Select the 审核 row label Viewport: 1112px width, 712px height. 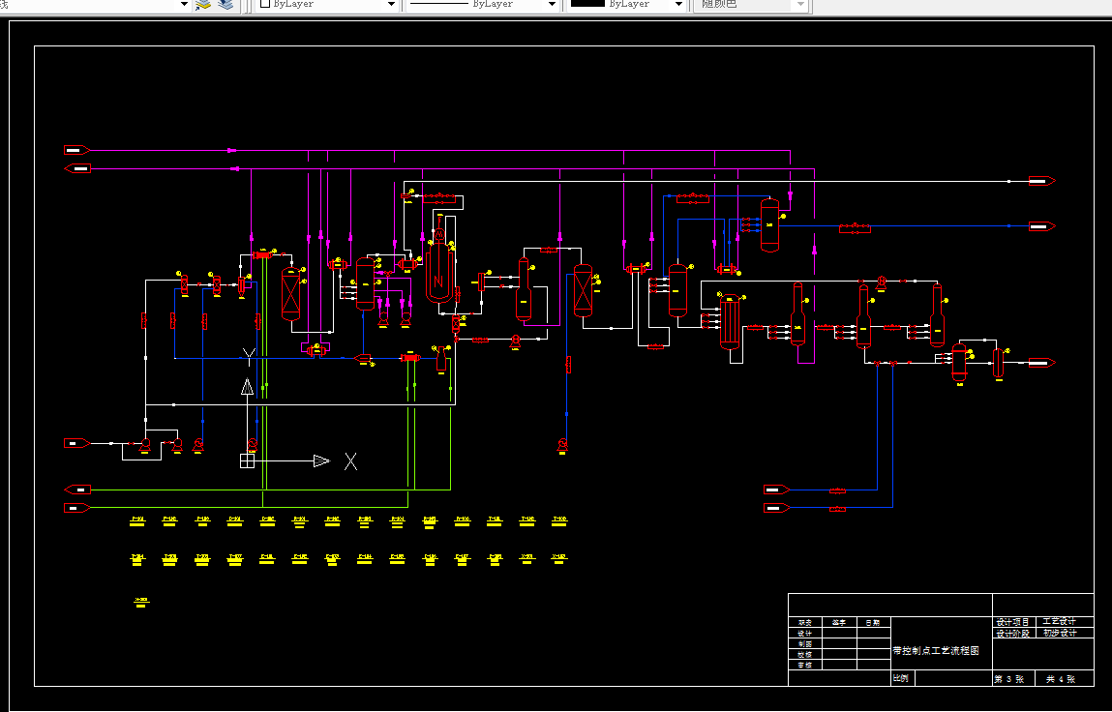tap(804, 666)
